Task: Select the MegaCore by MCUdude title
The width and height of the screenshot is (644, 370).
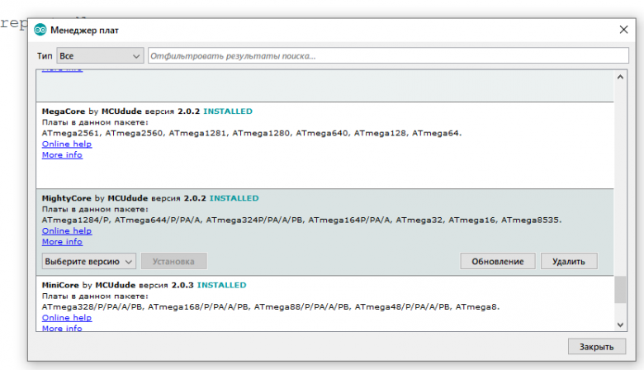Action: pos(92,111)
